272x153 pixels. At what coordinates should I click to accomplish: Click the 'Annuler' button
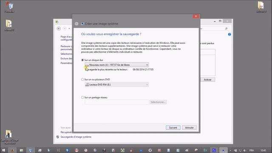(189, 127)
